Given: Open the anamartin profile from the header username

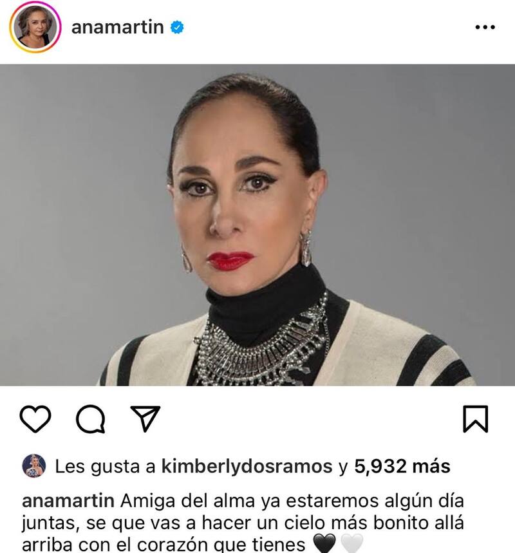Looking at the screenshot, I should click(117, 27).
